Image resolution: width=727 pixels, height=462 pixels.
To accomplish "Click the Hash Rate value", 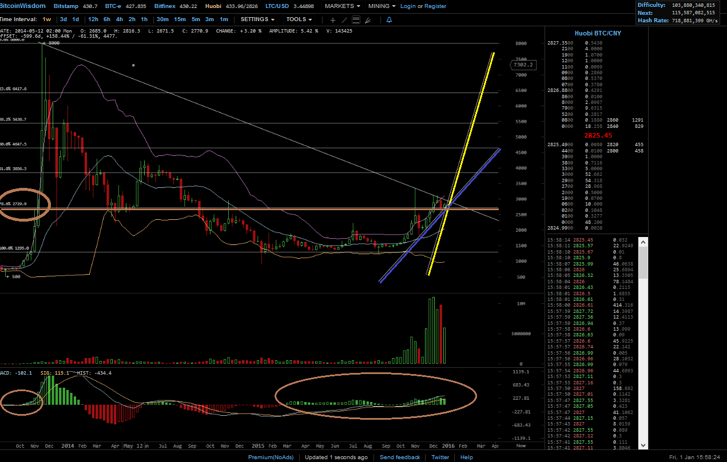I will tap(694, 19).
